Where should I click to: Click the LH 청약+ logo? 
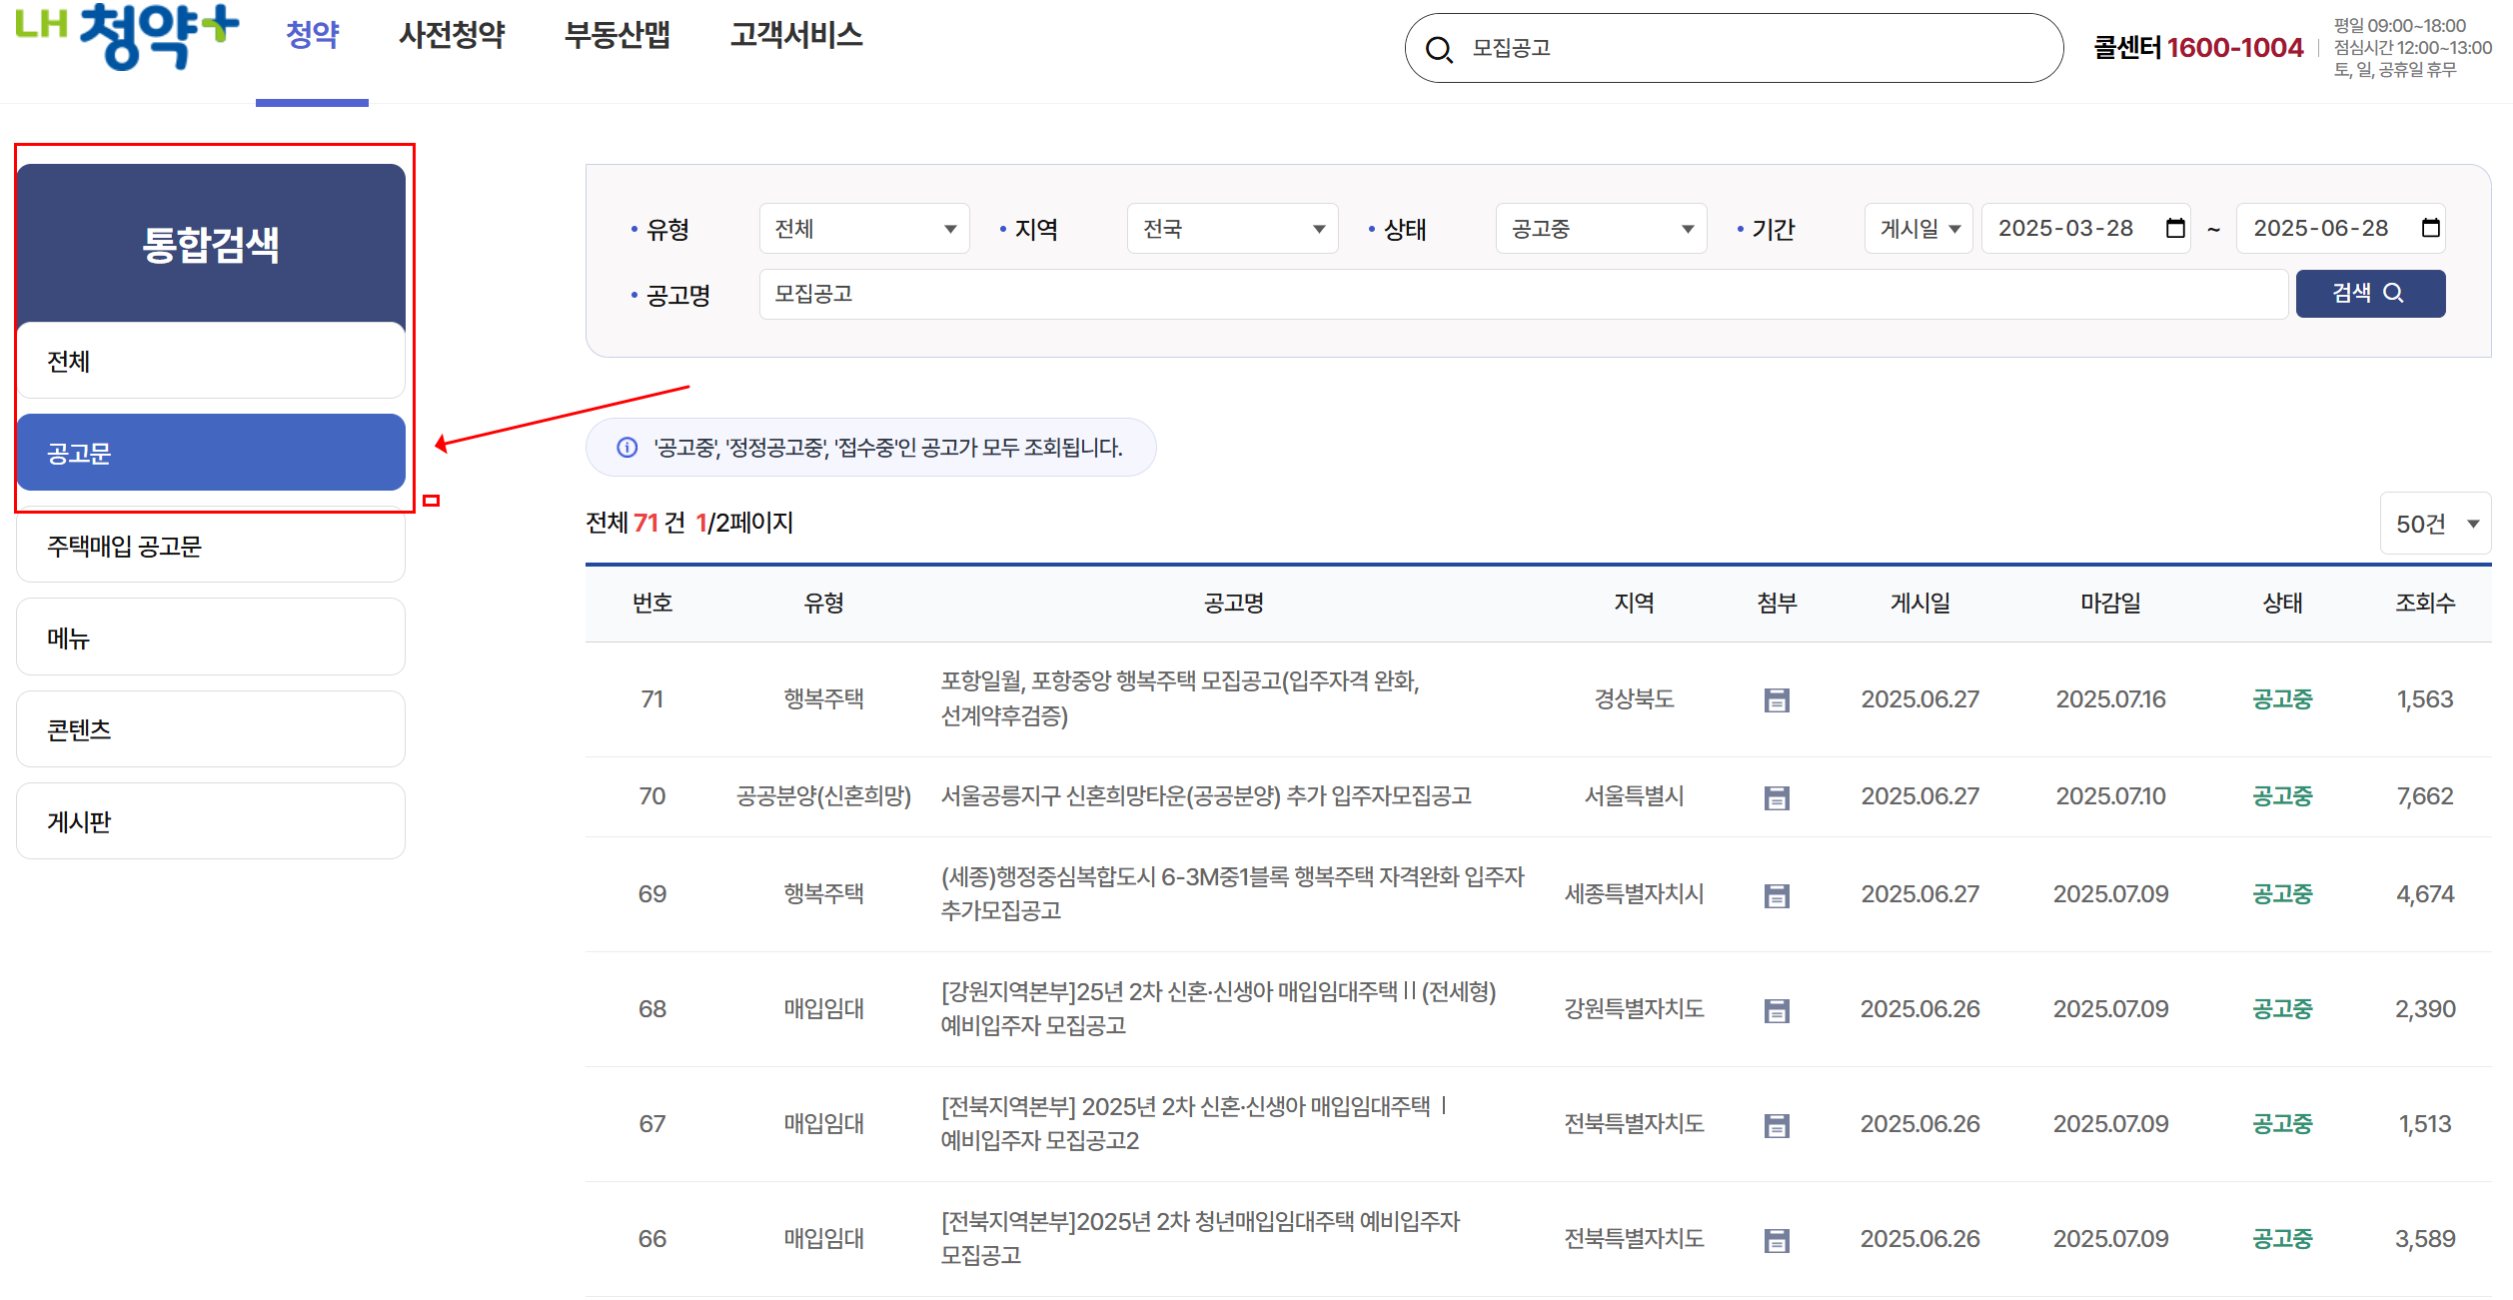127,36
